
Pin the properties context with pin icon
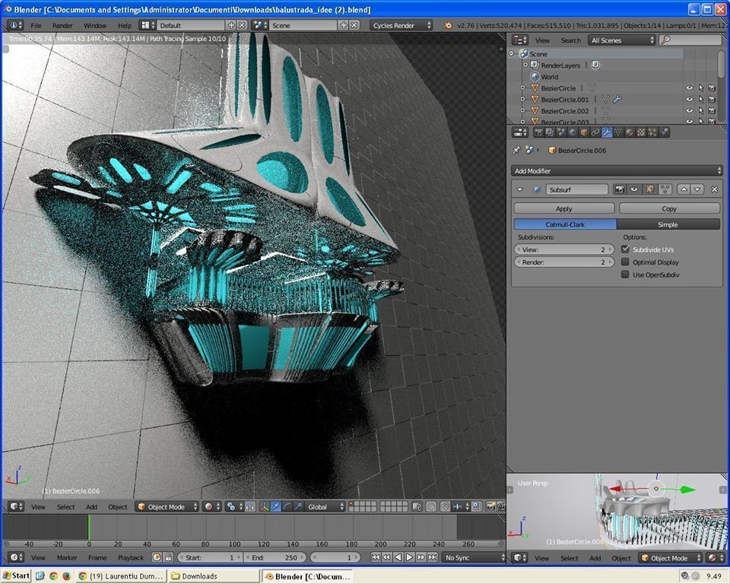pyautogui.click(x=516, y=150)
